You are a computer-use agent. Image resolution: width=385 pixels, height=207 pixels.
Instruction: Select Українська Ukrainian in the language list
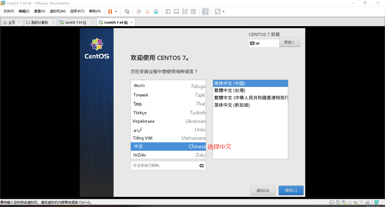pyautogui.click(x=168, y=121)
